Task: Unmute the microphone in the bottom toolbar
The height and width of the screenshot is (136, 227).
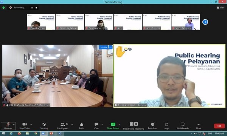Action: coord(8,126)
